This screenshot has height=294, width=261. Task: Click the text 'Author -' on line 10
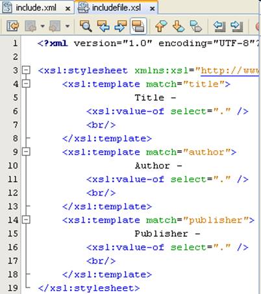point(158,166)
